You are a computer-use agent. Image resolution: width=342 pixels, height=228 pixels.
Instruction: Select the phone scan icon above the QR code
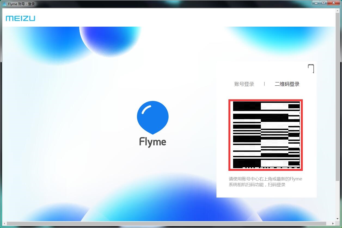pos(312,69)
